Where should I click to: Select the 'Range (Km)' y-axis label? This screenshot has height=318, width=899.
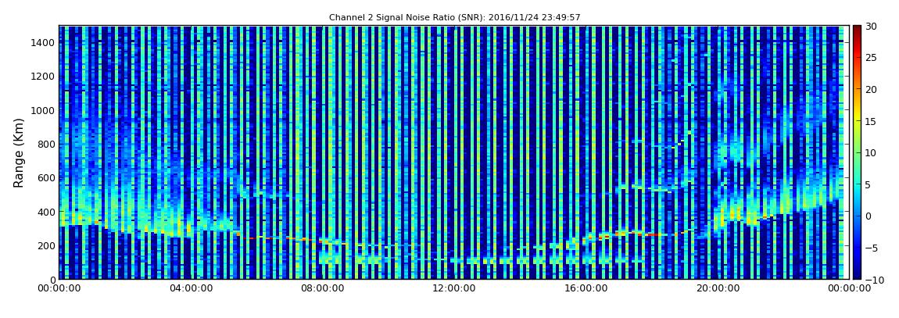[x=19, y=152]
